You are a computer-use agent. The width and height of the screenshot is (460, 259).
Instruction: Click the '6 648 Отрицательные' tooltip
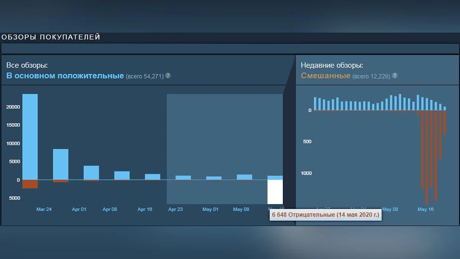click(x=325, y=215)
